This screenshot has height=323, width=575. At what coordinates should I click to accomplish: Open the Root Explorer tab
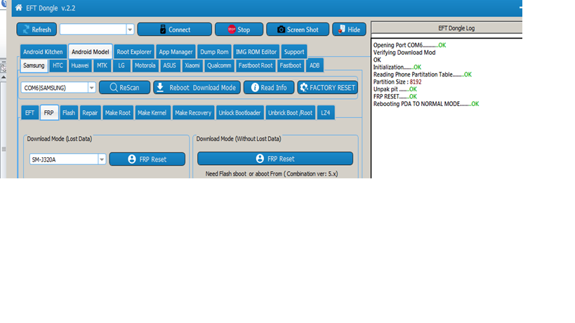134,52
